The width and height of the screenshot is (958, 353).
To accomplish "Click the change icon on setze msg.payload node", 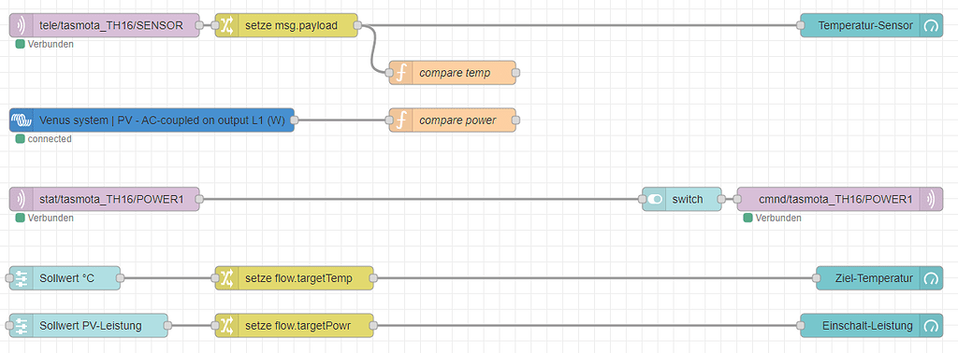I will click(x=226, y=25).
